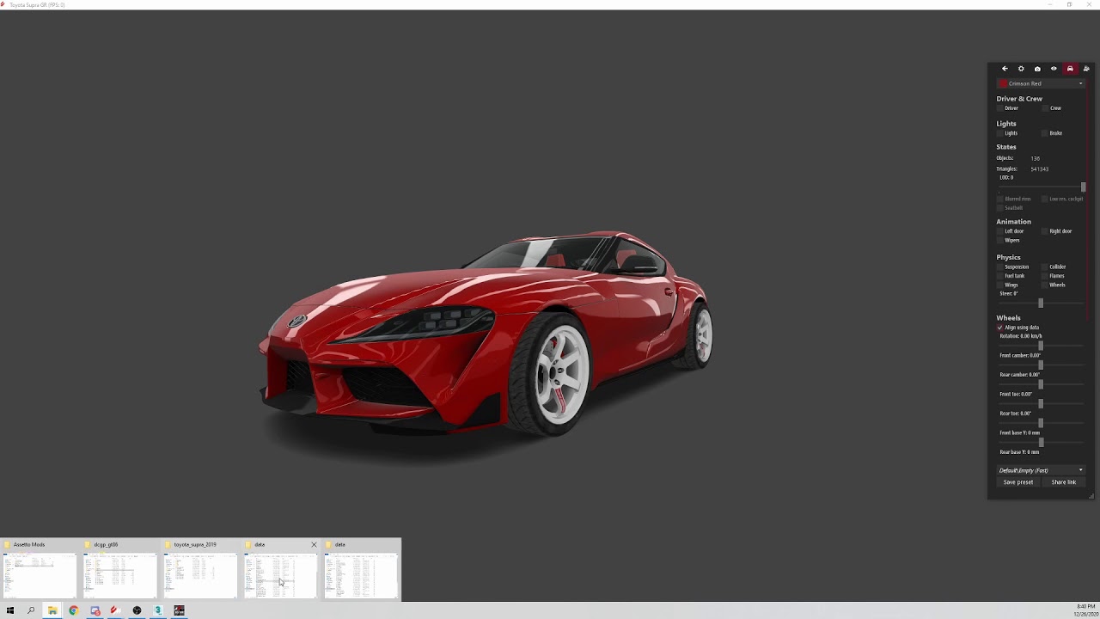Viewport: 1100px width, 619px height.
Task: Toggle Right door animation checkbox
Action: pos(1045,231)
